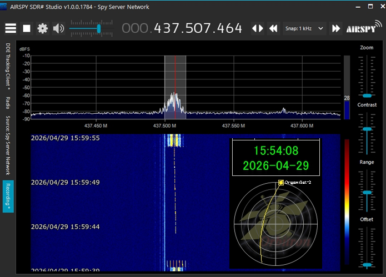386x277 pixels.
Task: Click the waterfall timestamp 2026/04/29 15:59:55
Action: (65, 138)
